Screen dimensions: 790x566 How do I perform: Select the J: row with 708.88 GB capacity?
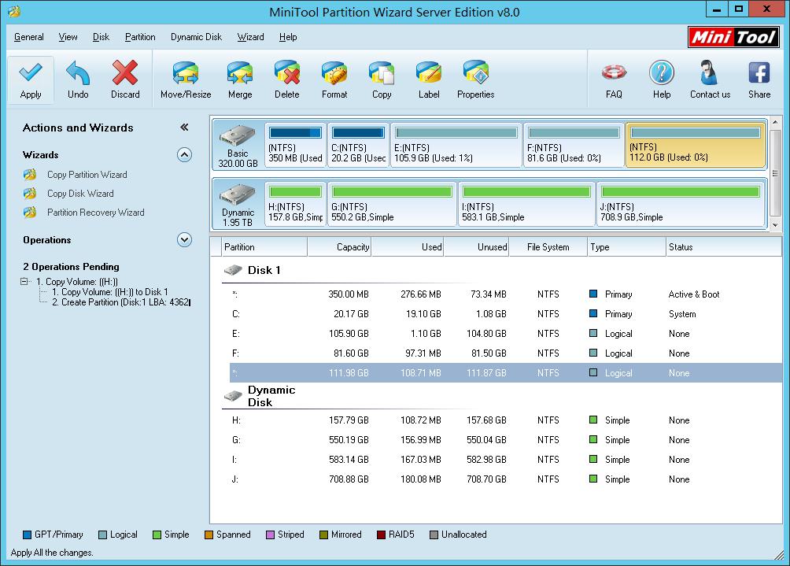[505, 479]
